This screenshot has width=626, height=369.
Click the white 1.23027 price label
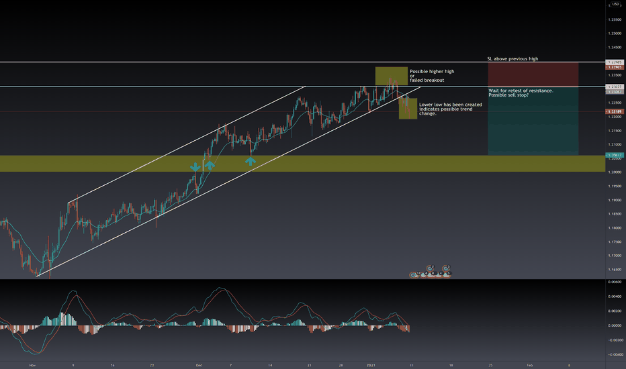pyautogui.click(x=615, y=87)
